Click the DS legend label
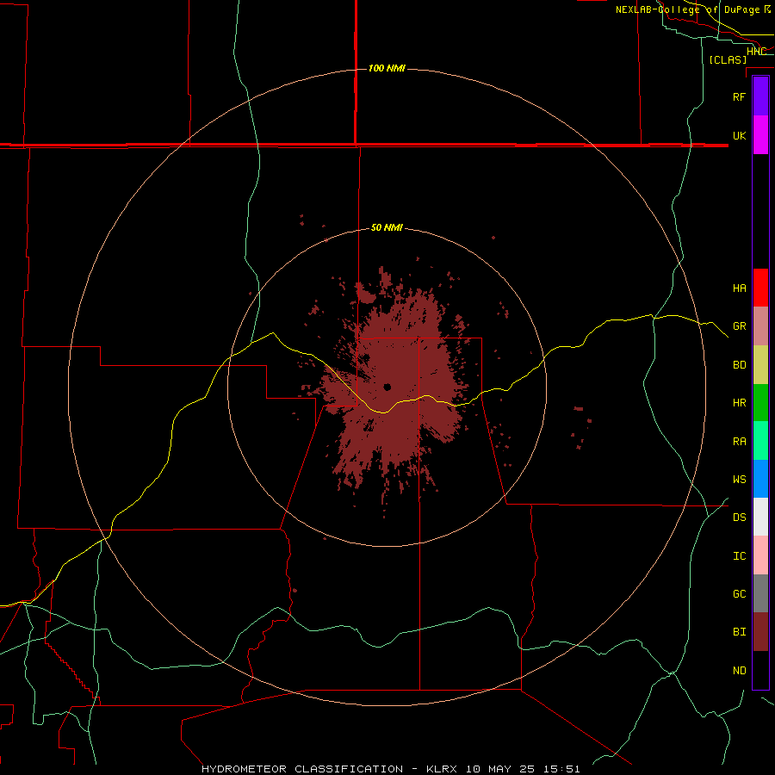This screenshot has height=775, width=775. (739, 518)
